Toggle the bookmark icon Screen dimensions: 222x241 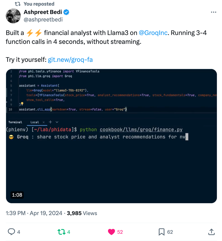161,232
